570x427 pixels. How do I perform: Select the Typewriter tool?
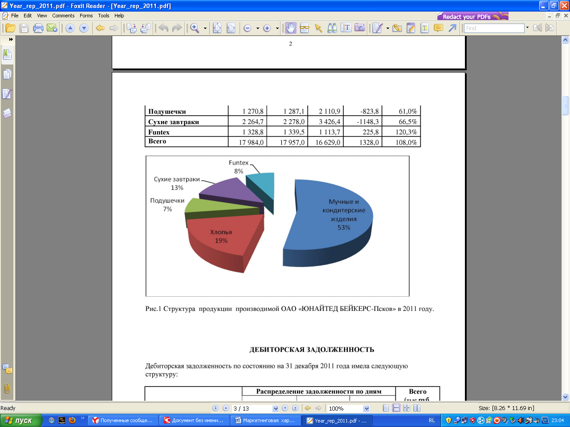point(378,28)
